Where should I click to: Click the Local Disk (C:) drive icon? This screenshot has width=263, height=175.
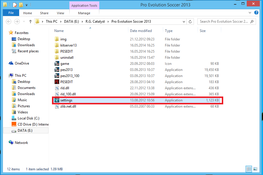[14, 118]
